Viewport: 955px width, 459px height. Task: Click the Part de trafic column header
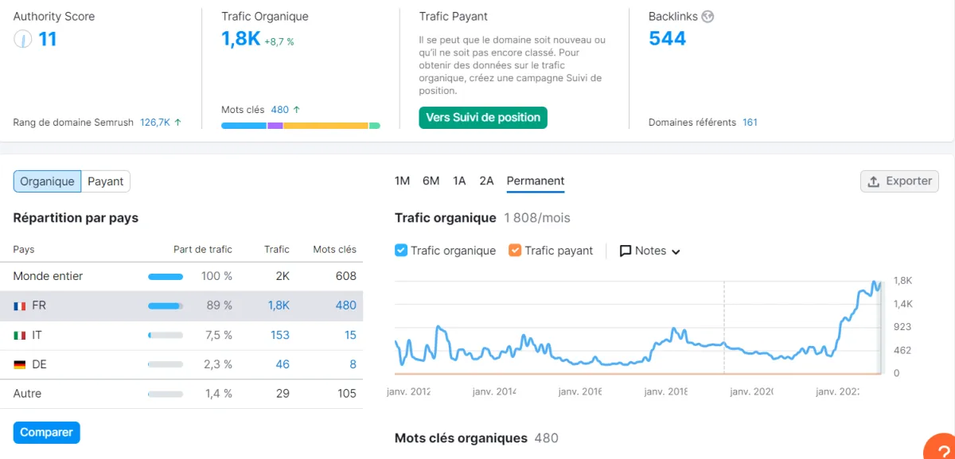tap(203, 249)
